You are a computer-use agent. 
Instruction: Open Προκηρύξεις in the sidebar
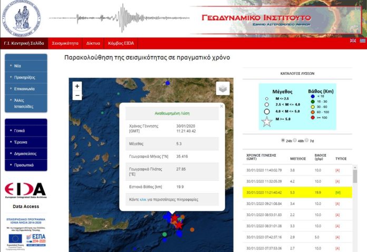click(x=26, y=77)
